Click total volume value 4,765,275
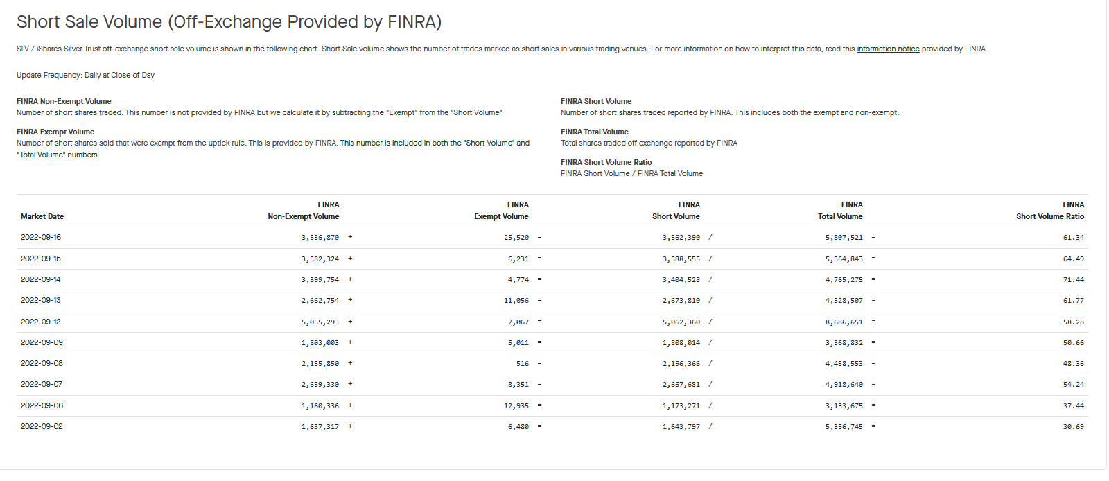 click(844, 280)
